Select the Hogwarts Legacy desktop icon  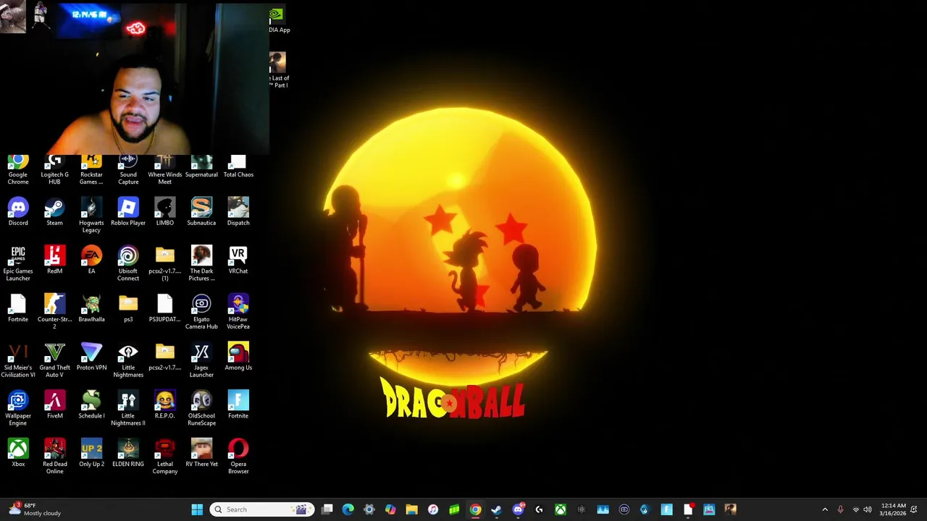pyautogui.click(x=91, y=216)
